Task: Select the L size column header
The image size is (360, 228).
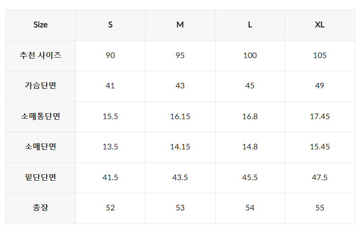Action: tap(250, 25)
